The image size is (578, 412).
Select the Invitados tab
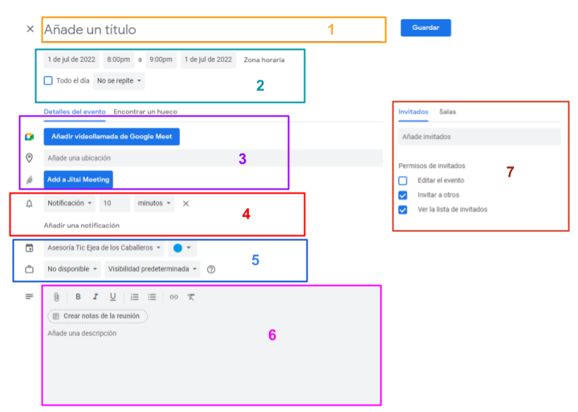point(413,112)
